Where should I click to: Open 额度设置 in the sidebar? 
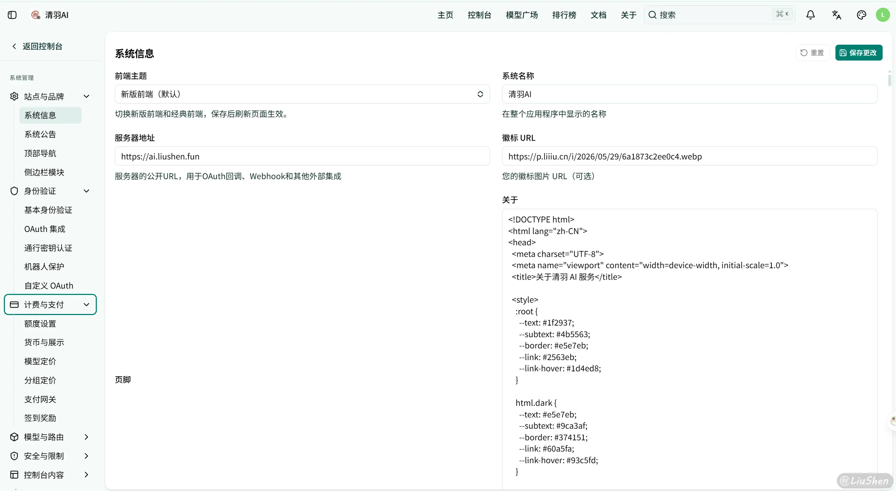tap(40, 323)
